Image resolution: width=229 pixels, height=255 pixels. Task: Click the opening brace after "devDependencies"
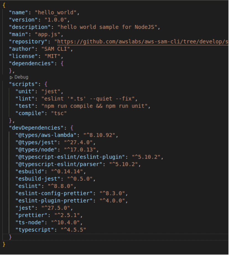pyautogui.click(x=72, y=128)
